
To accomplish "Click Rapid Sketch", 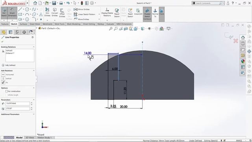I will pos(130,13).
